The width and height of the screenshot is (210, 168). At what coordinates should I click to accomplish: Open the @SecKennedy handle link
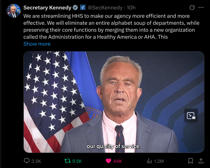106,7
